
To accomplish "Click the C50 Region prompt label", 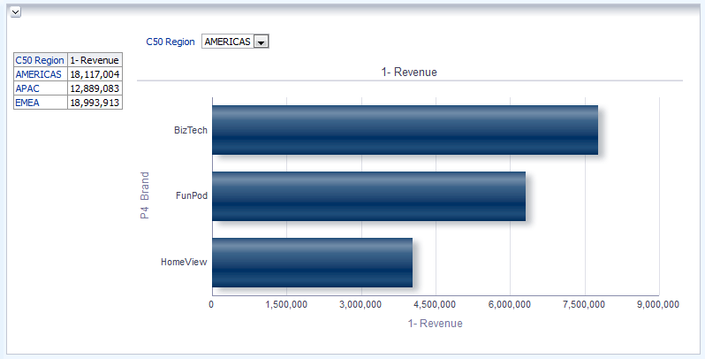I will (171, 42).
